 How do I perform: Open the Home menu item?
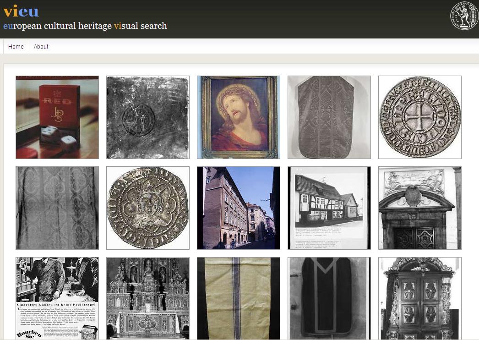[16, 47]
